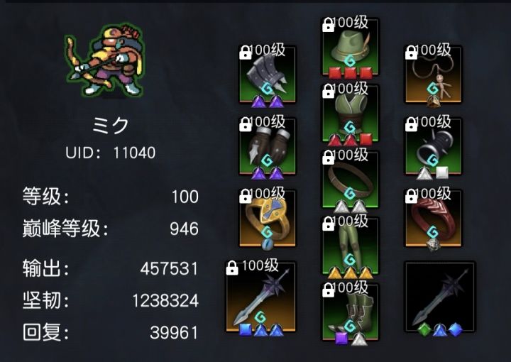The image size is (511, 362).
Task: Click the UID 11040 text
Action: (x=111, y=153)
